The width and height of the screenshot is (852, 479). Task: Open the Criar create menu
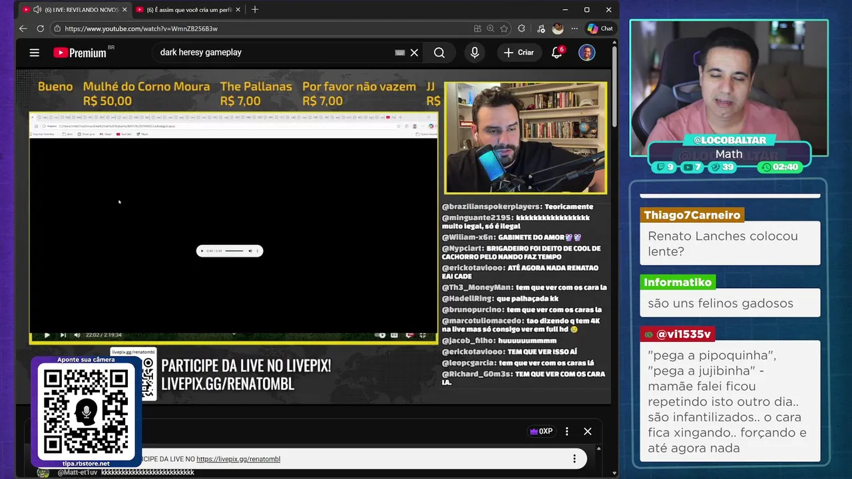point(519,53)
